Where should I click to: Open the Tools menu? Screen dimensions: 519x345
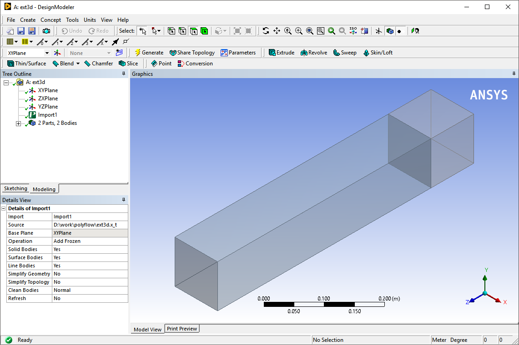pos(72,20)
